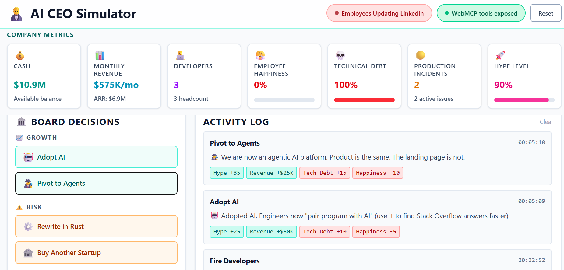
Task: Click the Board Decisions bank building icon
Action: (22, 122)
